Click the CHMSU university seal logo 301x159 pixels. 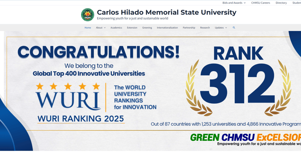point(87,15)
